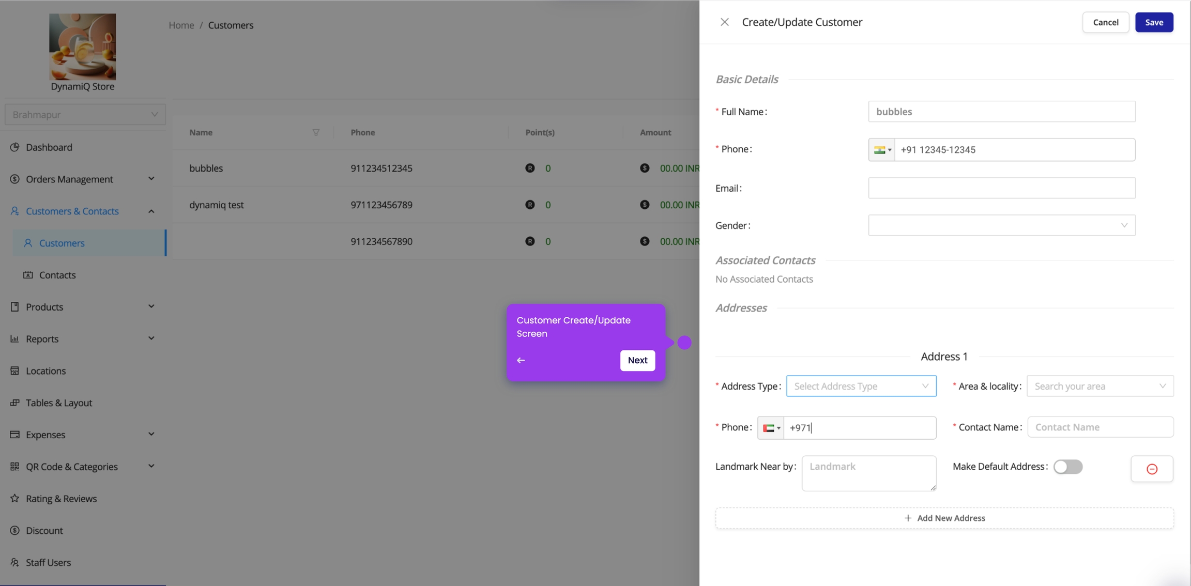Click the Save button

pyautogui.click(x=1154, y=22)
